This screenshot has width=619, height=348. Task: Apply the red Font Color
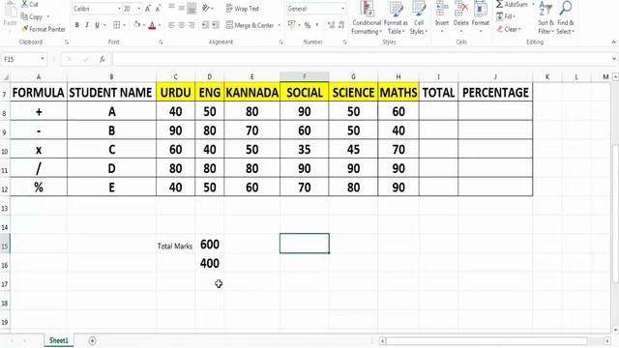[x=152, y=25]
